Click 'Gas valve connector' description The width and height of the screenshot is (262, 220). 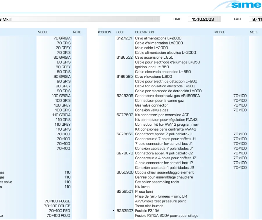click(152, 105)
